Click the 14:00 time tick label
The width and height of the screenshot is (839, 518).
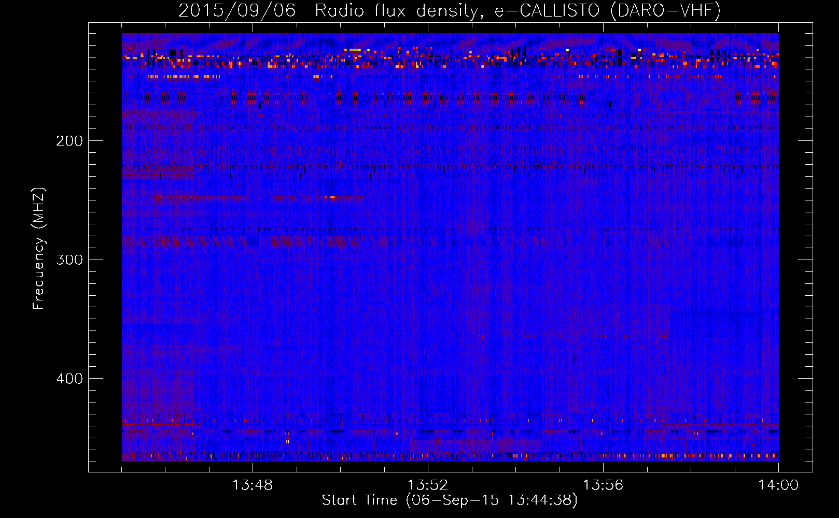click(778, 485)
